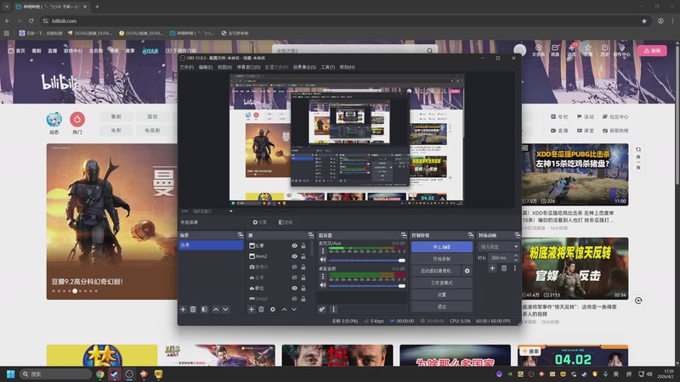Screen dimensions: 680x382
Task: Delete transition with trash icon
Action: point(504,268)
